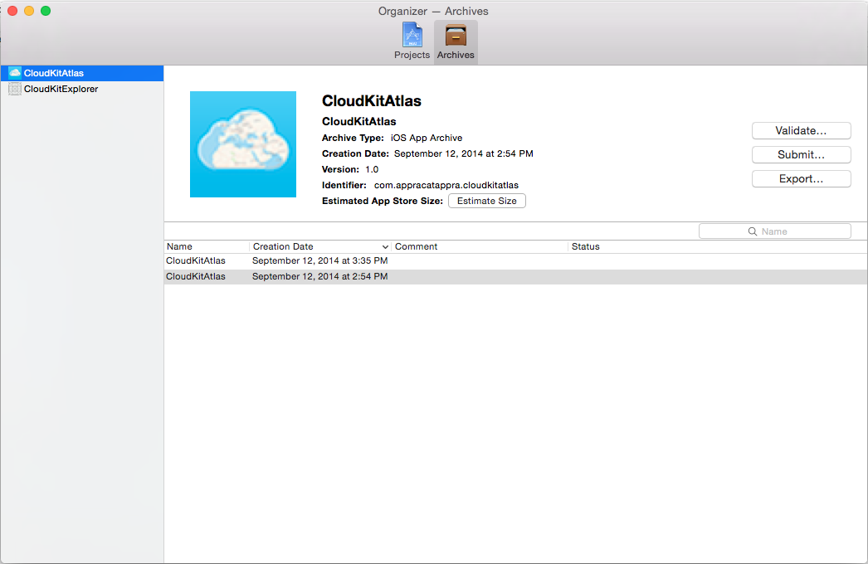Viewport: 868px width, 564px height.
Task: Click the magnifying glass in the search field
Action: tap(752, 231)
